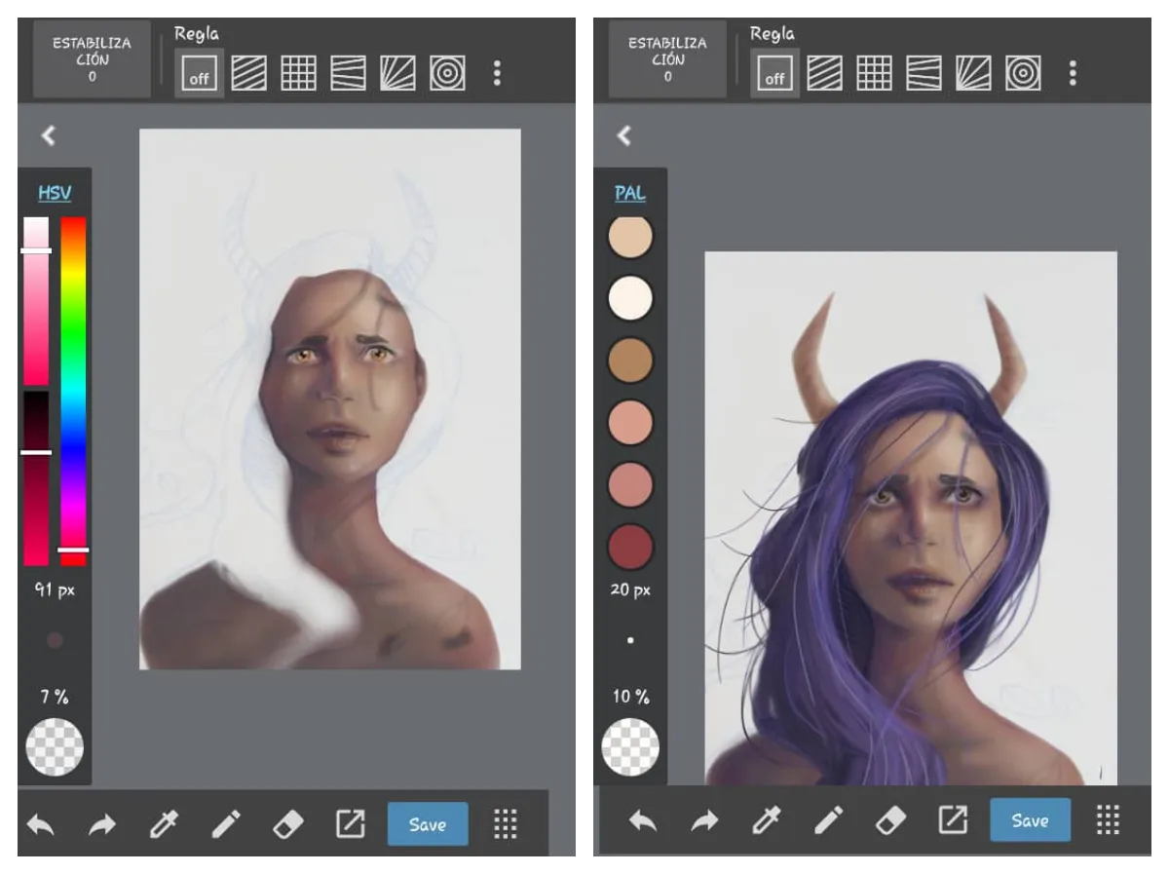Pick the dark red palette swatch
The height and width of the screenshot is (874, 1169).
coord(630,548)
